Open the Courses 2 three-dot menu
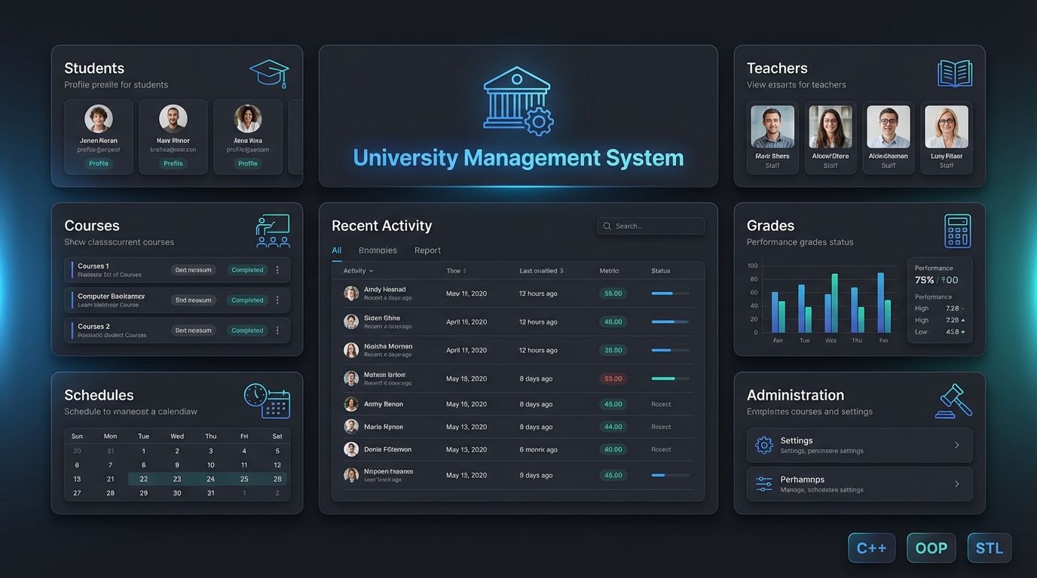Viewport: 1037px width, 578px height. (277, 330)
